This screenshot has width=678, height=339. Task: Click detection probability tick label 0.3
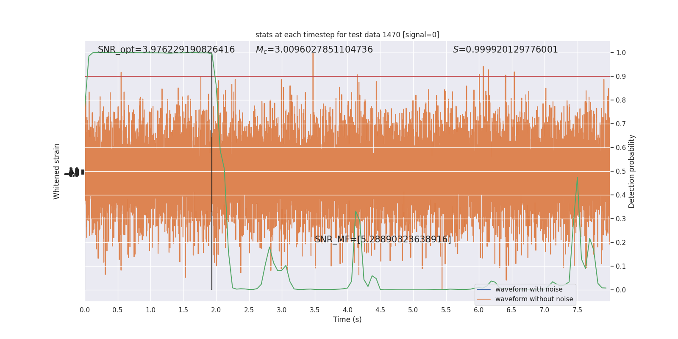(621, 219)
